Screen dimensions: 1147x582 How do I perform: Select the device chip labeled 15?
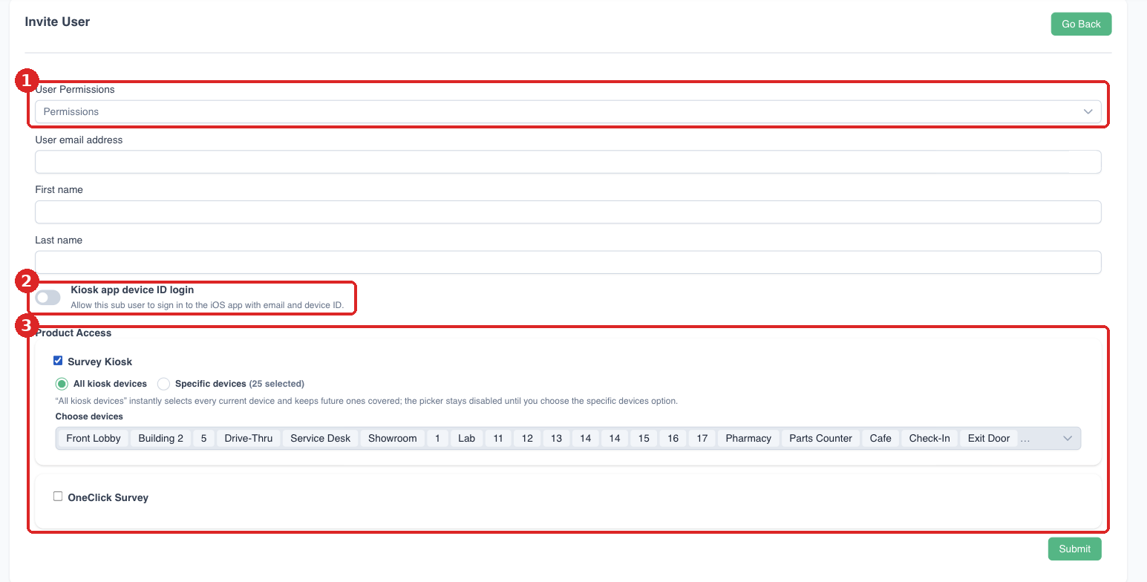point(644,439)
